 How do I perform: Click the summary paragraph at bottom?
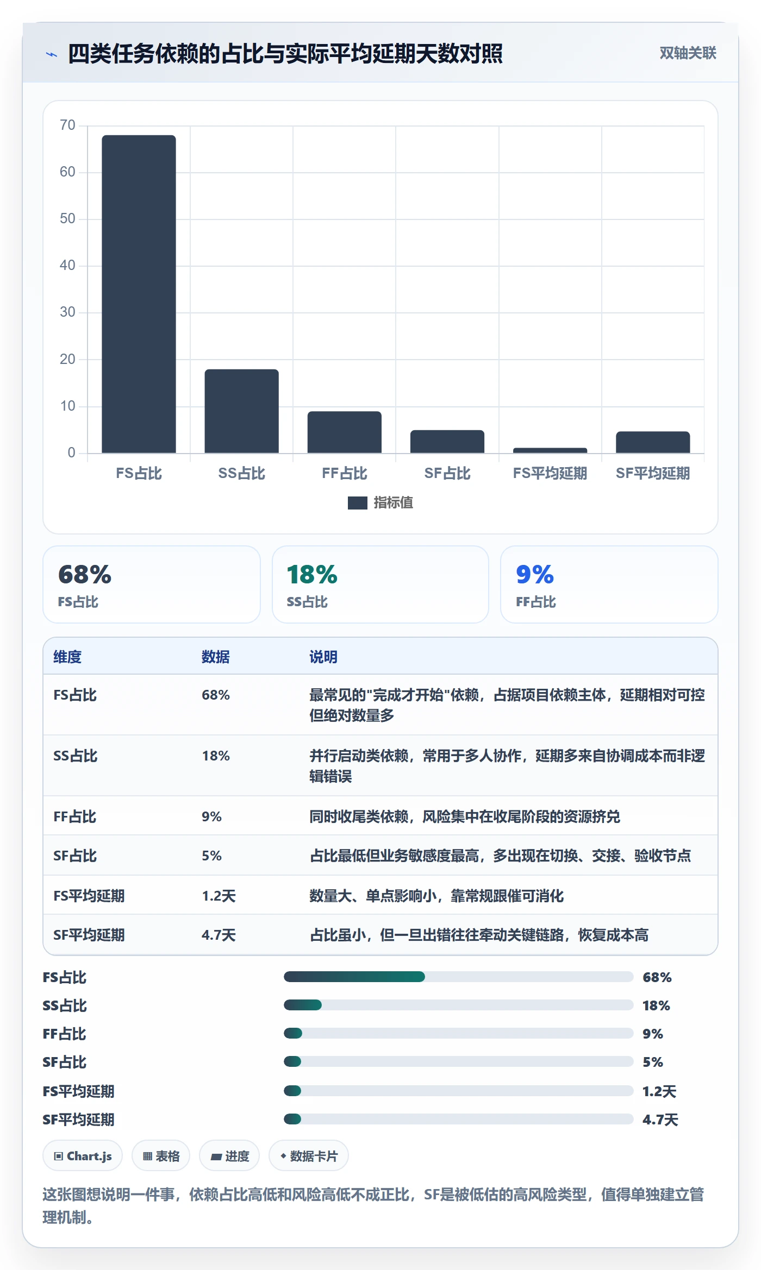tap(374, 1205)
